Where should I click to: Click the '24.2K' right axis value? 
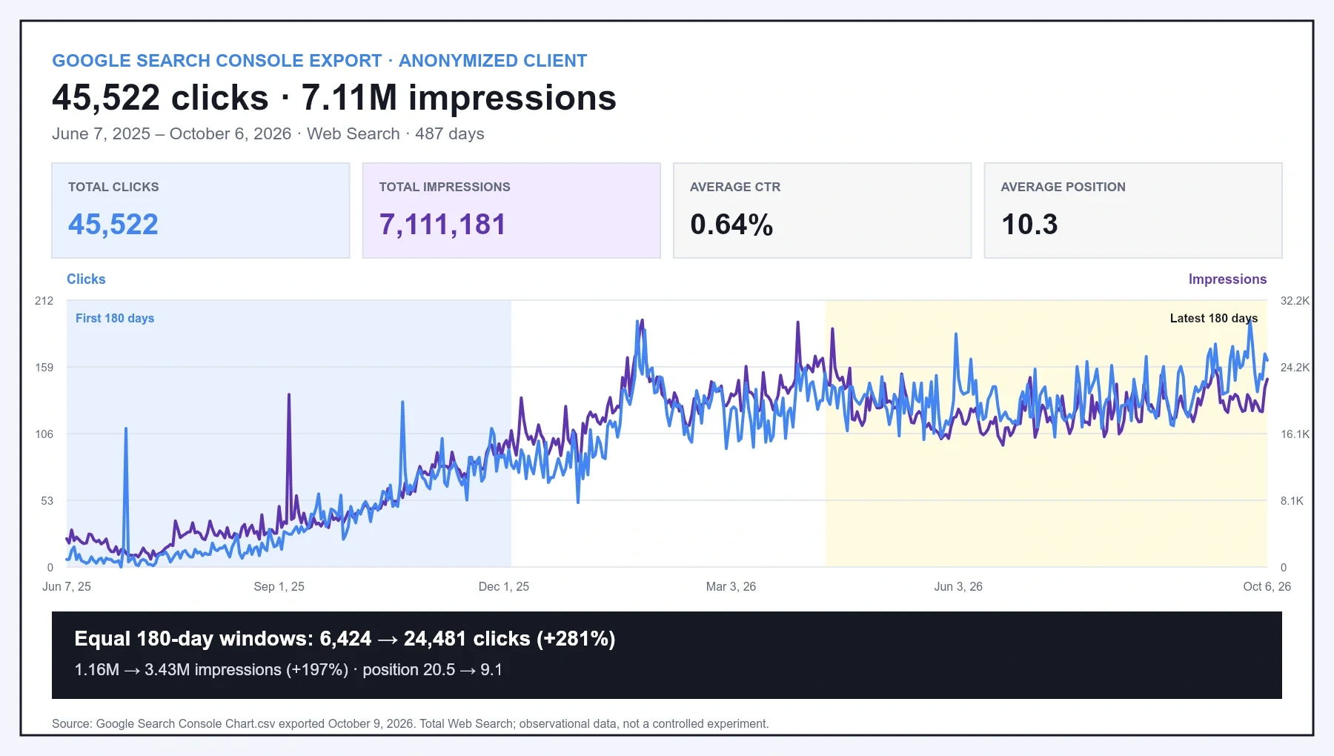pyautogui.click(x=1295, y=368)
